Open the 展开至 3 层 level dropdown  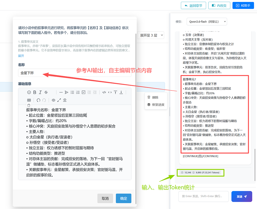[151, 35]
